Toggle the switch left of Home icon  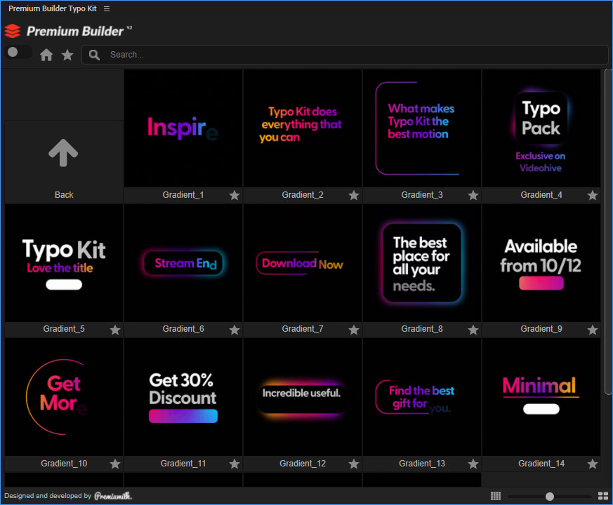(x=18, y=53)
